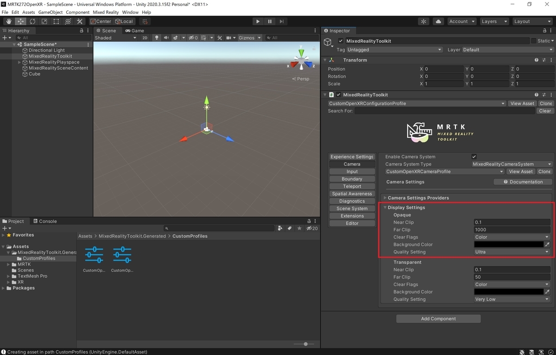Click search by label icon in Project
Image resolution: width=556 pixels, height=355 pixels.
tap(290, 228)
